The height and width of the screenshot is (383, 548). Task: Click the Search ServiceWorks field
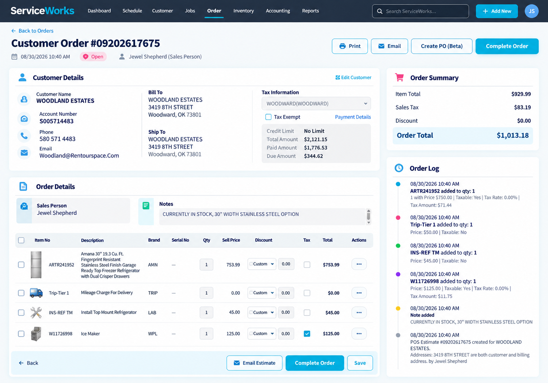pyautogui.click(x=420, y=11)
